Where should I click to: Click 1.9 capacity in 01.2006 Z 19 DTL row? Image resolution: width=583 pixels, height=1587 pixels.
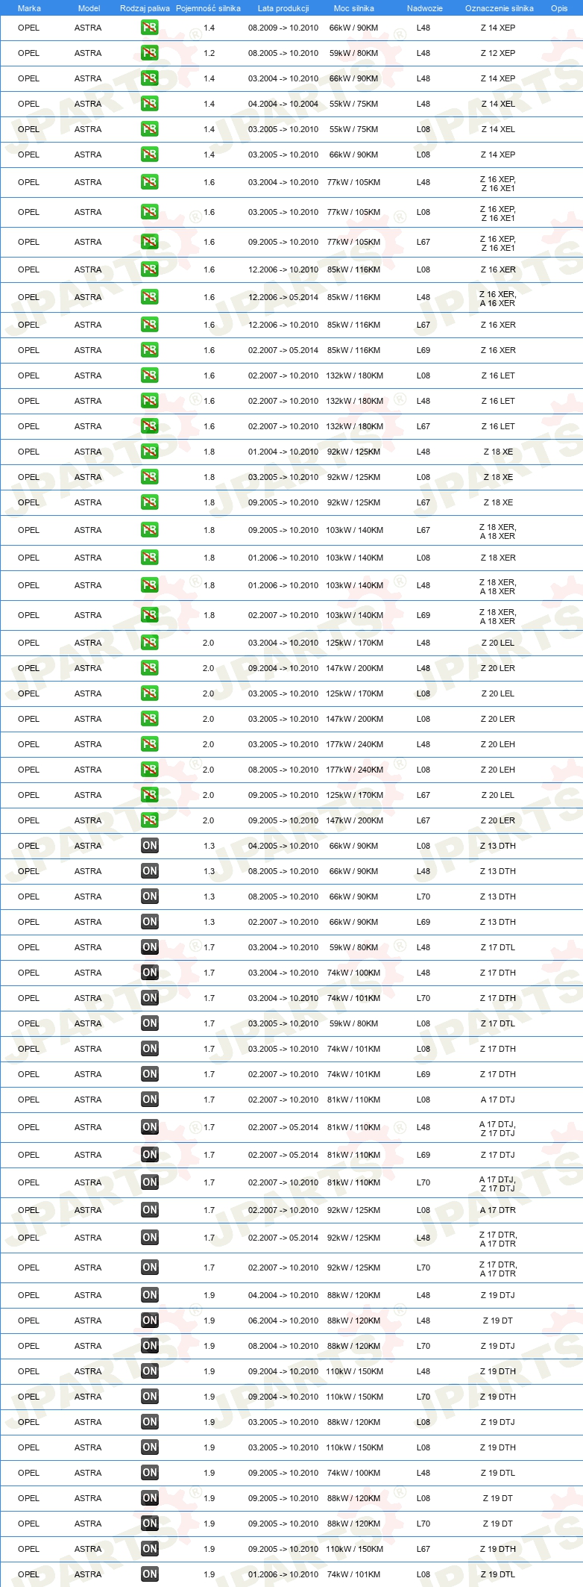[x=209, y=1574]
